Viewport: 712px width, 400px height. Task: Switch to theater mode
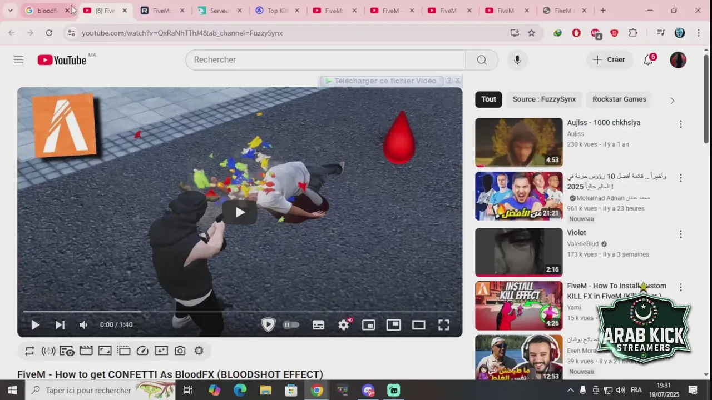pos(418,326)
